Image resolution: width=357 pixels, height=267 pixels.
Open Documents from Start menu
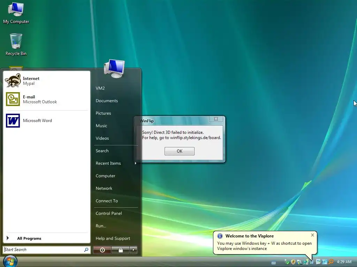click(x=107, y=100)
